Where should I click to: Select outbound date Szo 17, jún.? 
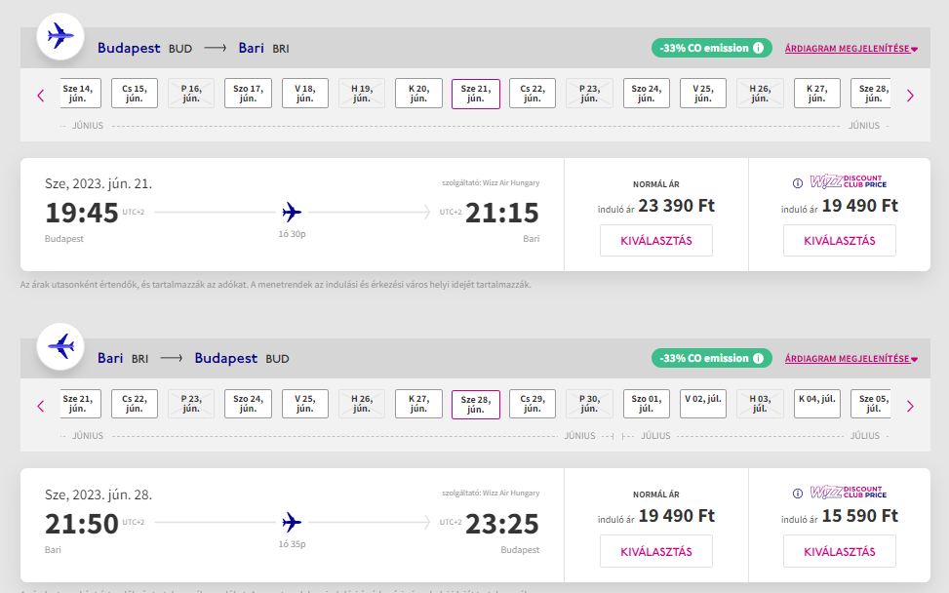tap(248, 93)
